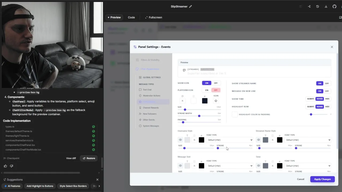
Task: Click Cancel button in dialog
Action: coord(301,179)
